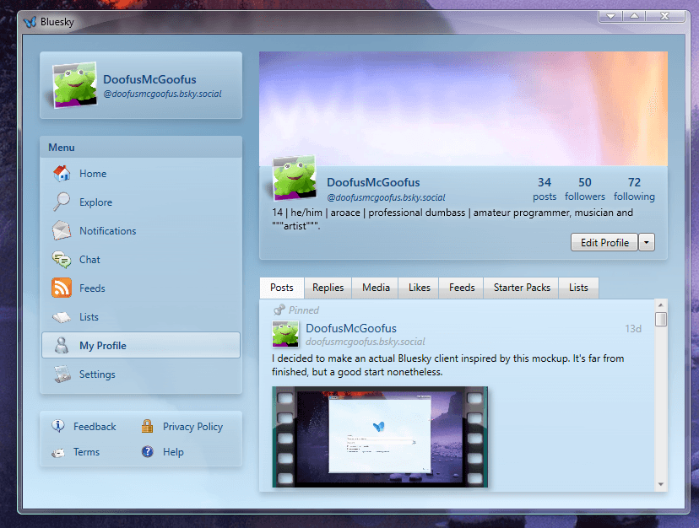The width and height of the screenshot is (699, 528).
Task: Open the Terms page
Action: pos(86,451)
